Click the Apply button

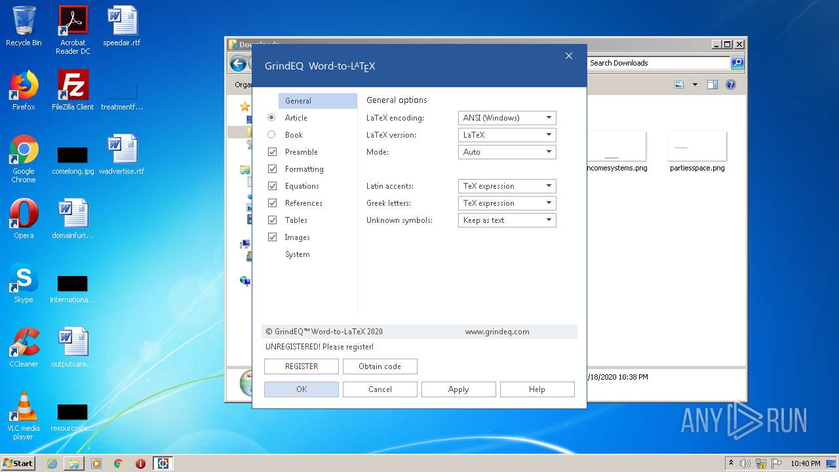(458, 389)
